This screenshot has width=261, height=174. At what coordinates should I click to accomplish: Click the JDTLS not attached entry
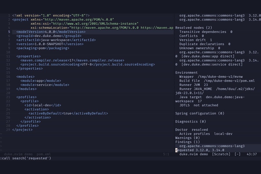click(x=199, y=105)
